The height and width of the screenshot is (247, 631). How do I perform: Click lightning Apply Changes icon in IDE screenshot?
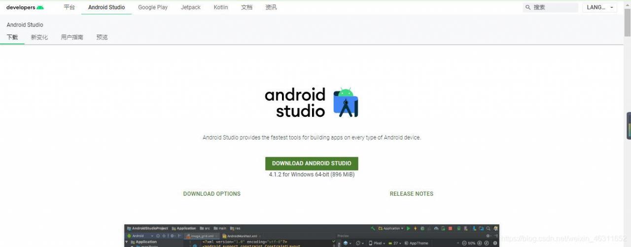click(416, 228)
